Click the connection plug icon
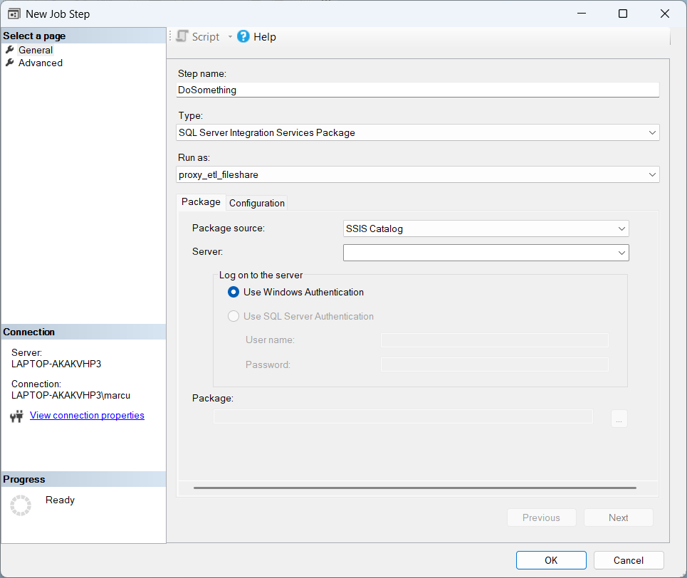687x578 pixels. coord(16,416)
